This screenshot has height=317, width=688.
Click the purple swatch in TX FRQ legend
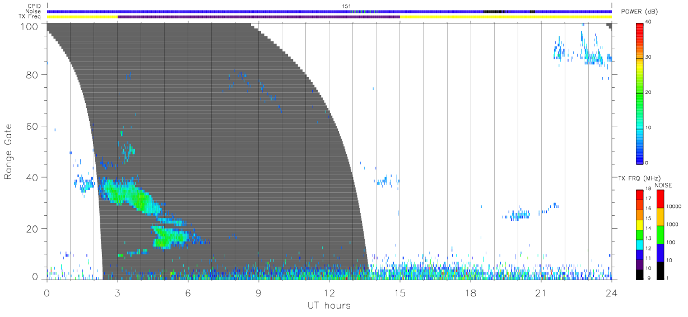point(639,264)
